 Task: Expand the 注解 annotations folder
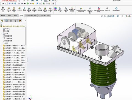click(1, 34)
